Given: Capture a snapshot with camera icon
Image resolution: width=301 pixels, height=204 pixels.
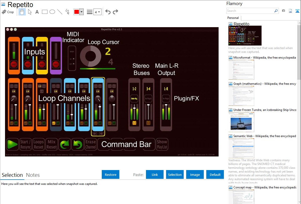Looking at the screenshot, I should click(x=283, y=11).
